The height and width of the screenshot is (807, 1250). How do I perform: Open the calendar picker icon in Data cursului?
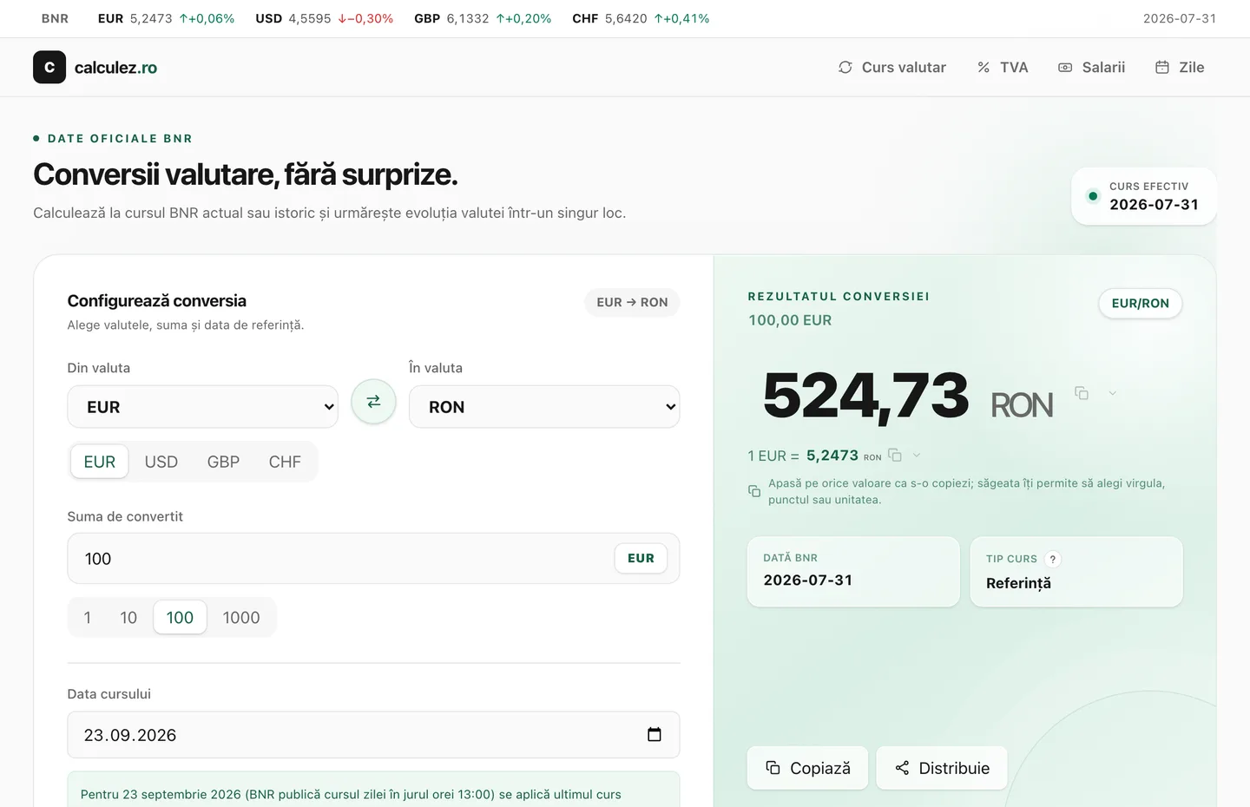655,734
